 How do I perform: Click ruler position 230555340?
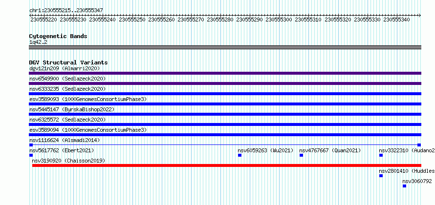click(x=397, y=20)
